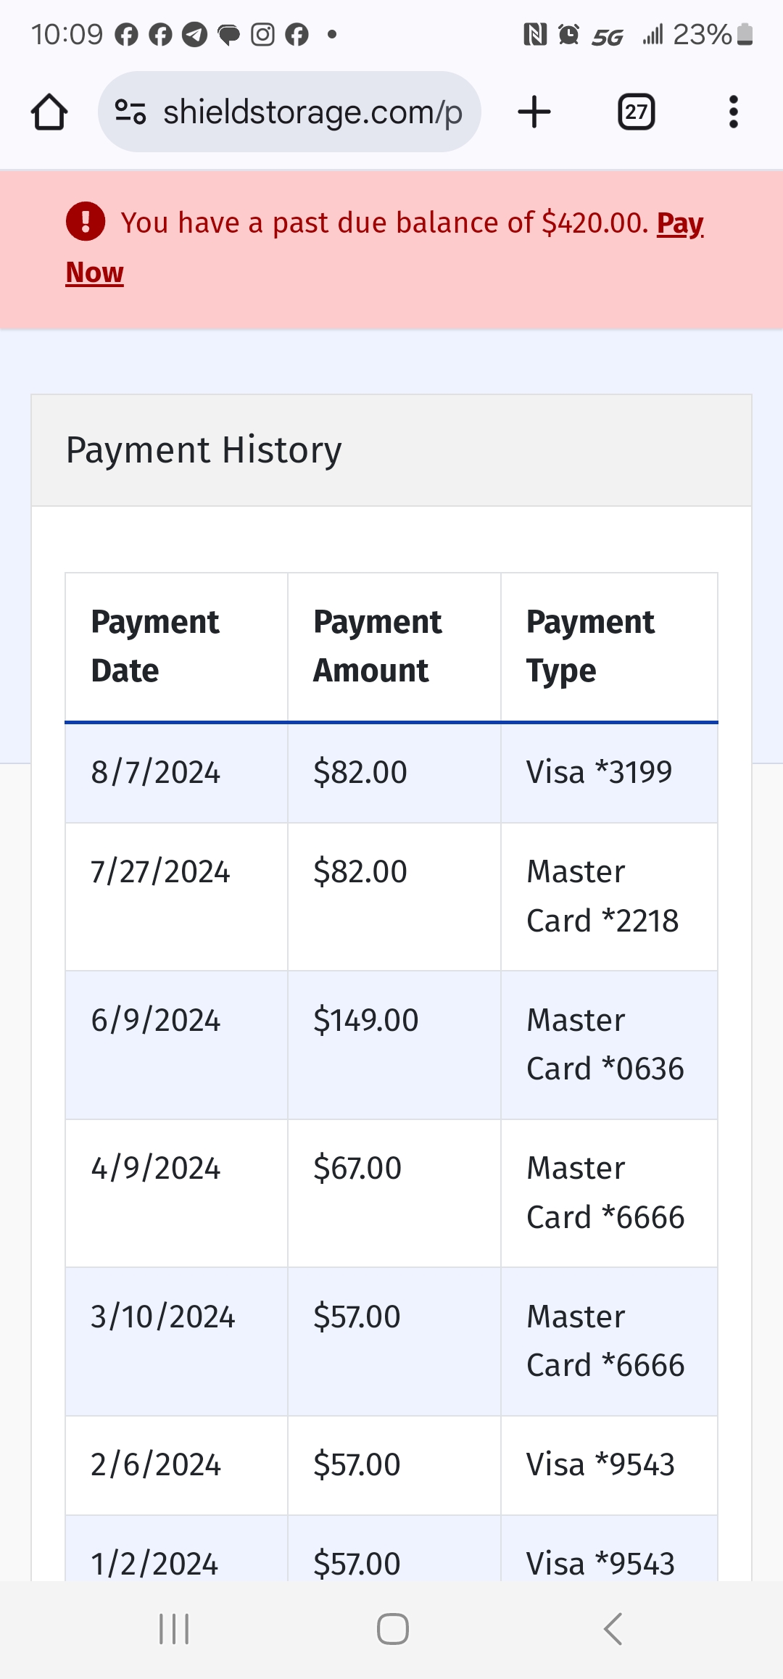
Task: Tap the red past due alert icon
Action: coord(86,221)
